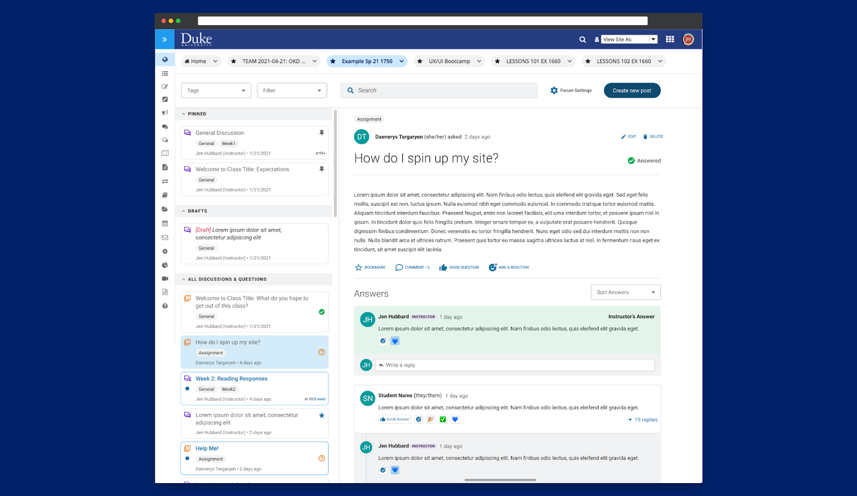Open the Tags dropdown
The height and width of the screenshot is (496, 857).
pos(216,90)
